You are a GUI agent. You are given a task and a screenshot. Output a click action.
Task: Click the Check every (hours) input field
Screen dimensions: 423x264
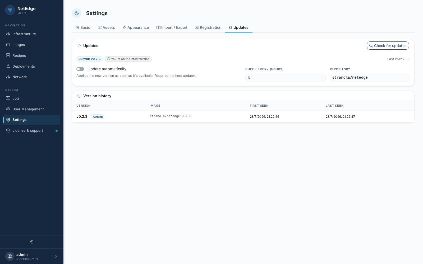click(x=286, y=78)
